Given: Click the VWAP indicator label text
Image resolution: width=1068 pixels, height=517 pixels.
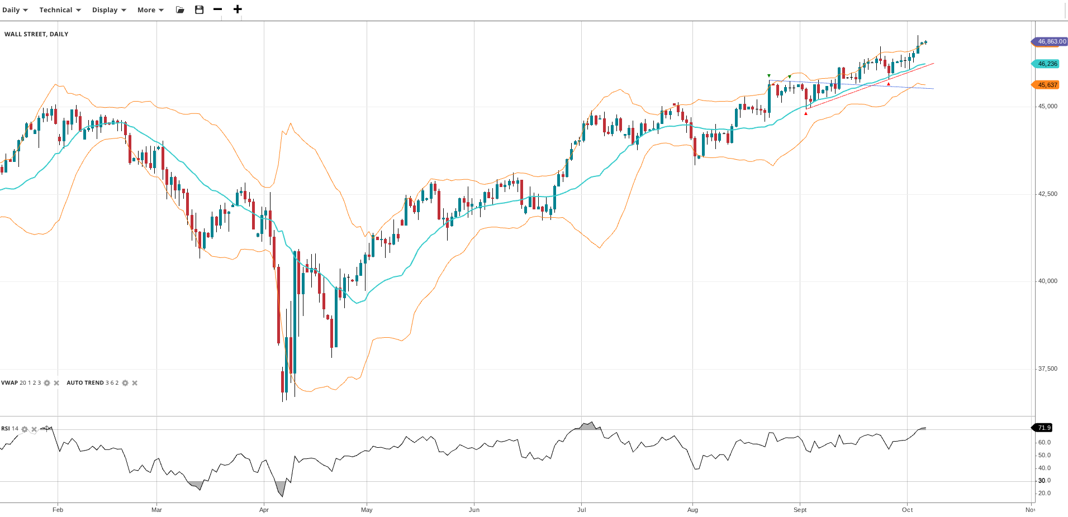Looking at the screenshot, I should 10,383.
